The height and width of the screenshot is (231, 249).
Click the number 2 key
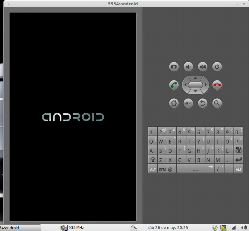click(162, 131)
